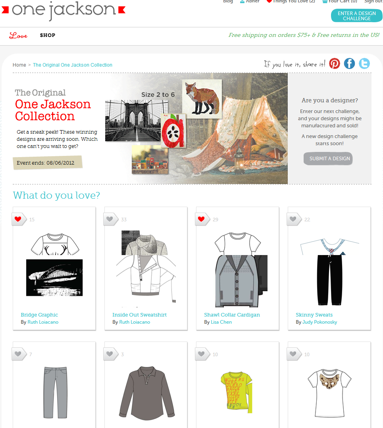Unlove the Bridge Graphic design
The height and width of the screenshot is (428, 383).
pyautogui.click(x=18, y=219)
